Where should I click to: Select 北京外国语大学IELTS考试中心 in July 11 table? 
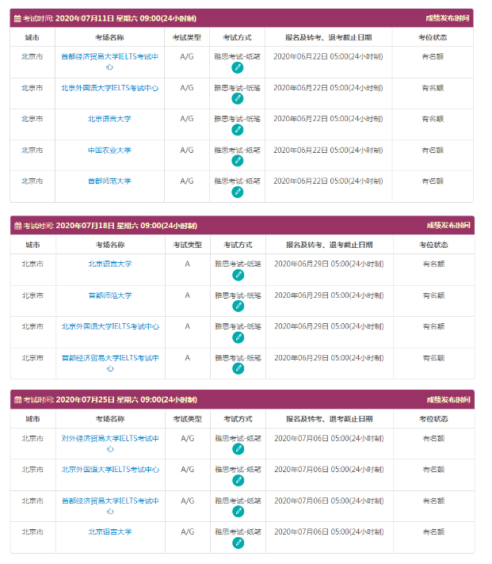[109, 88]
